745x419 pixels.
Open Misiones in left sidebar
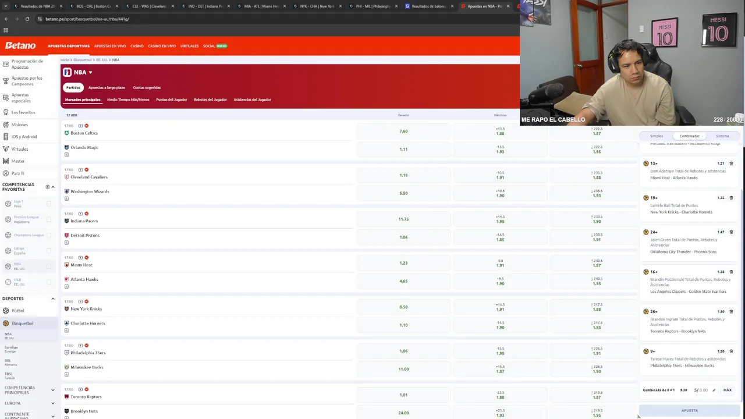point(19,125)
